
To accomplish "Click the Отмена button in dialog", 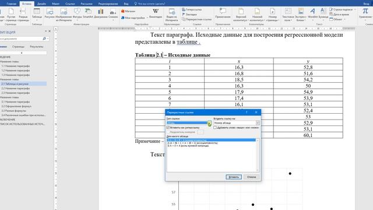I will click(251, 177).
